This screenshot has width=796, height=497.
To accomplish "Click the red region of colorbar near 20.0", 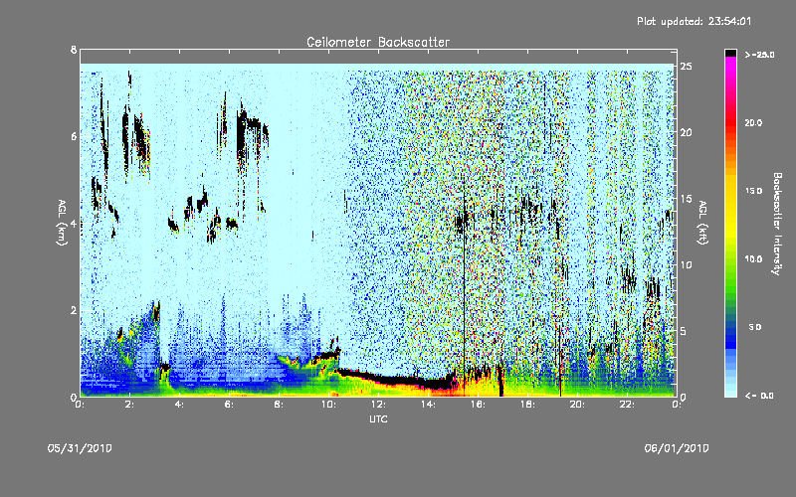I will (730, 122).
